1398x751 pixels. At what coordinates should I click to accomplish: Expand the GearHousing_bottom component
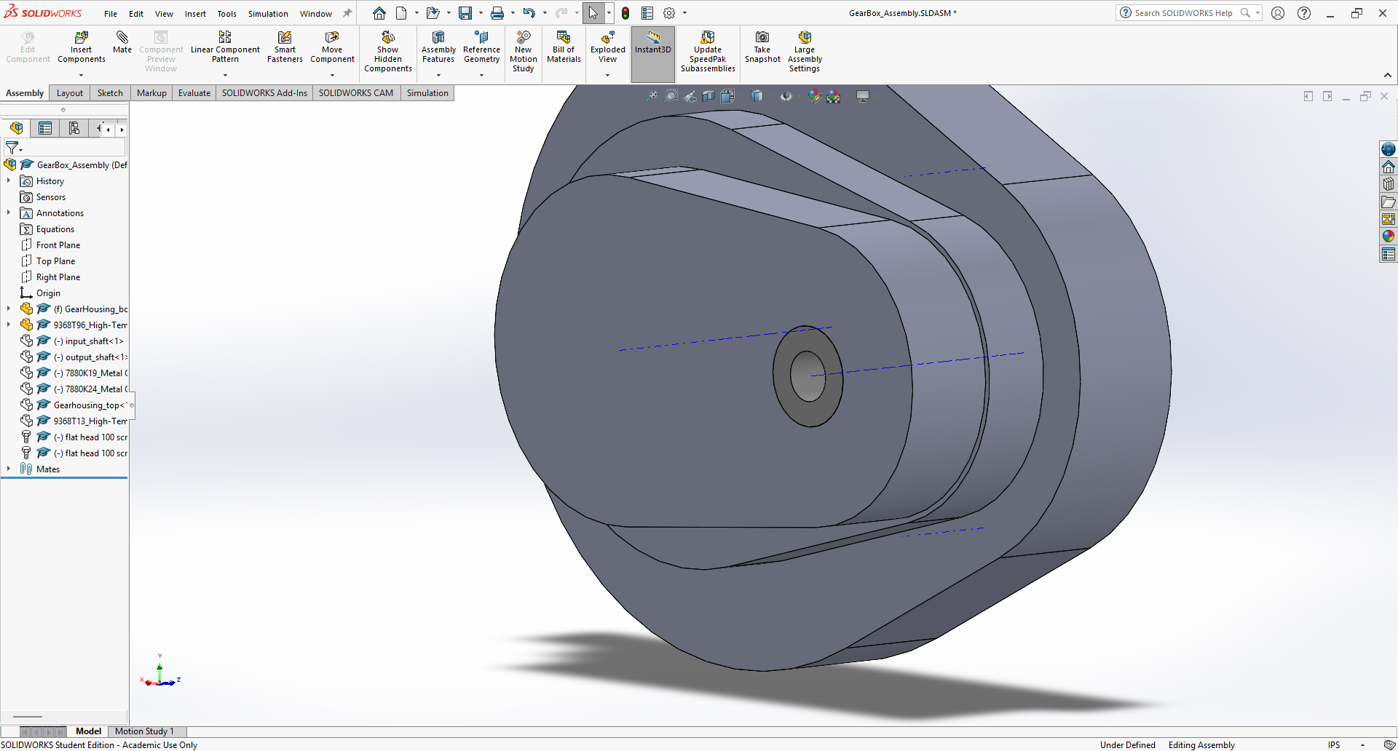[x=9, y=309]
